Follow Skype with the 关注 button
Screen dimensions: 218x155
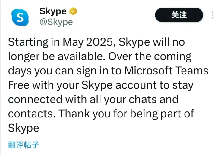[179, 15]
